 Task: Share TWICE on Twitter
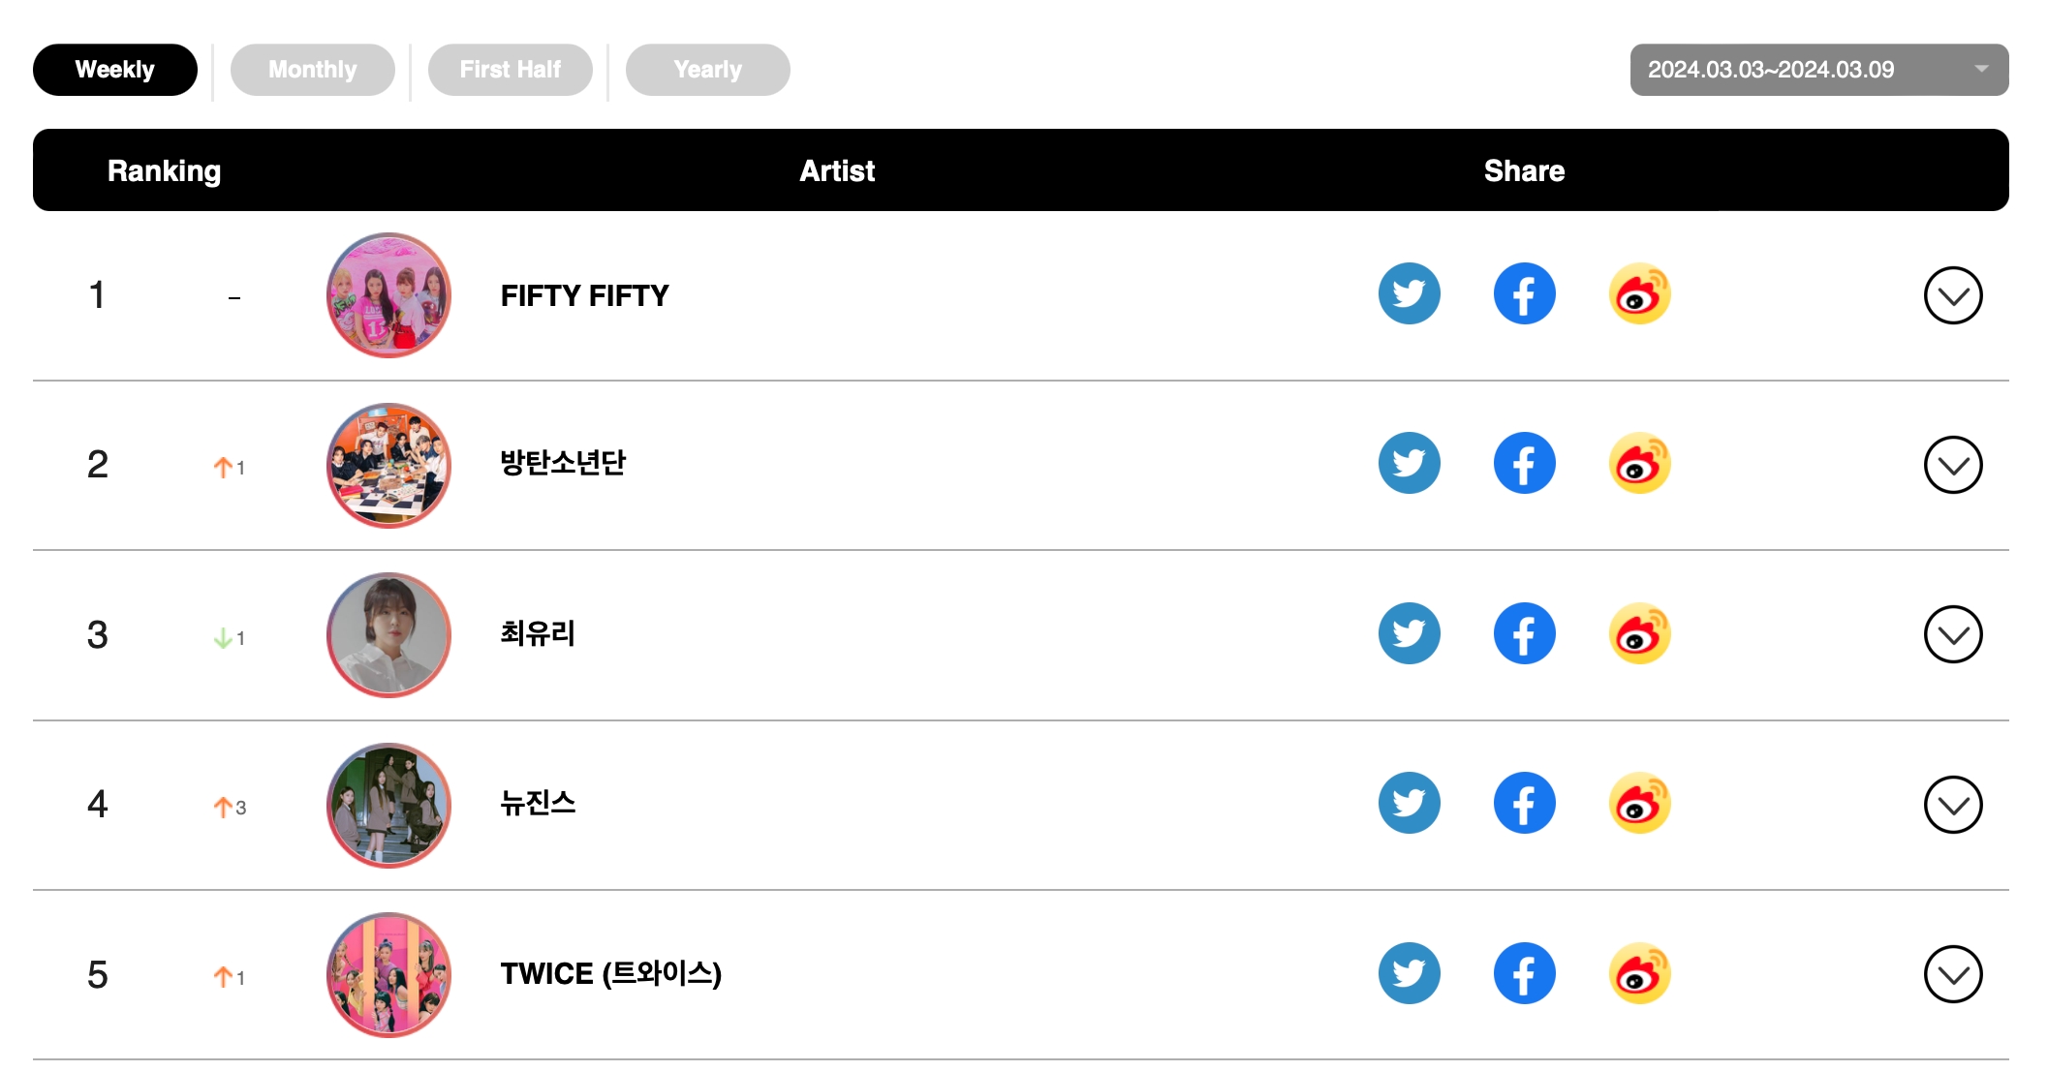[1409, 974]
